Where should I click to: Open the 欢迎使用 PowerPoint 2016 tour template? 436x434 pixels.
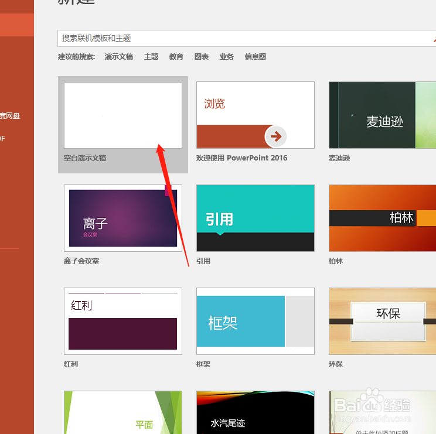[256, 115]
